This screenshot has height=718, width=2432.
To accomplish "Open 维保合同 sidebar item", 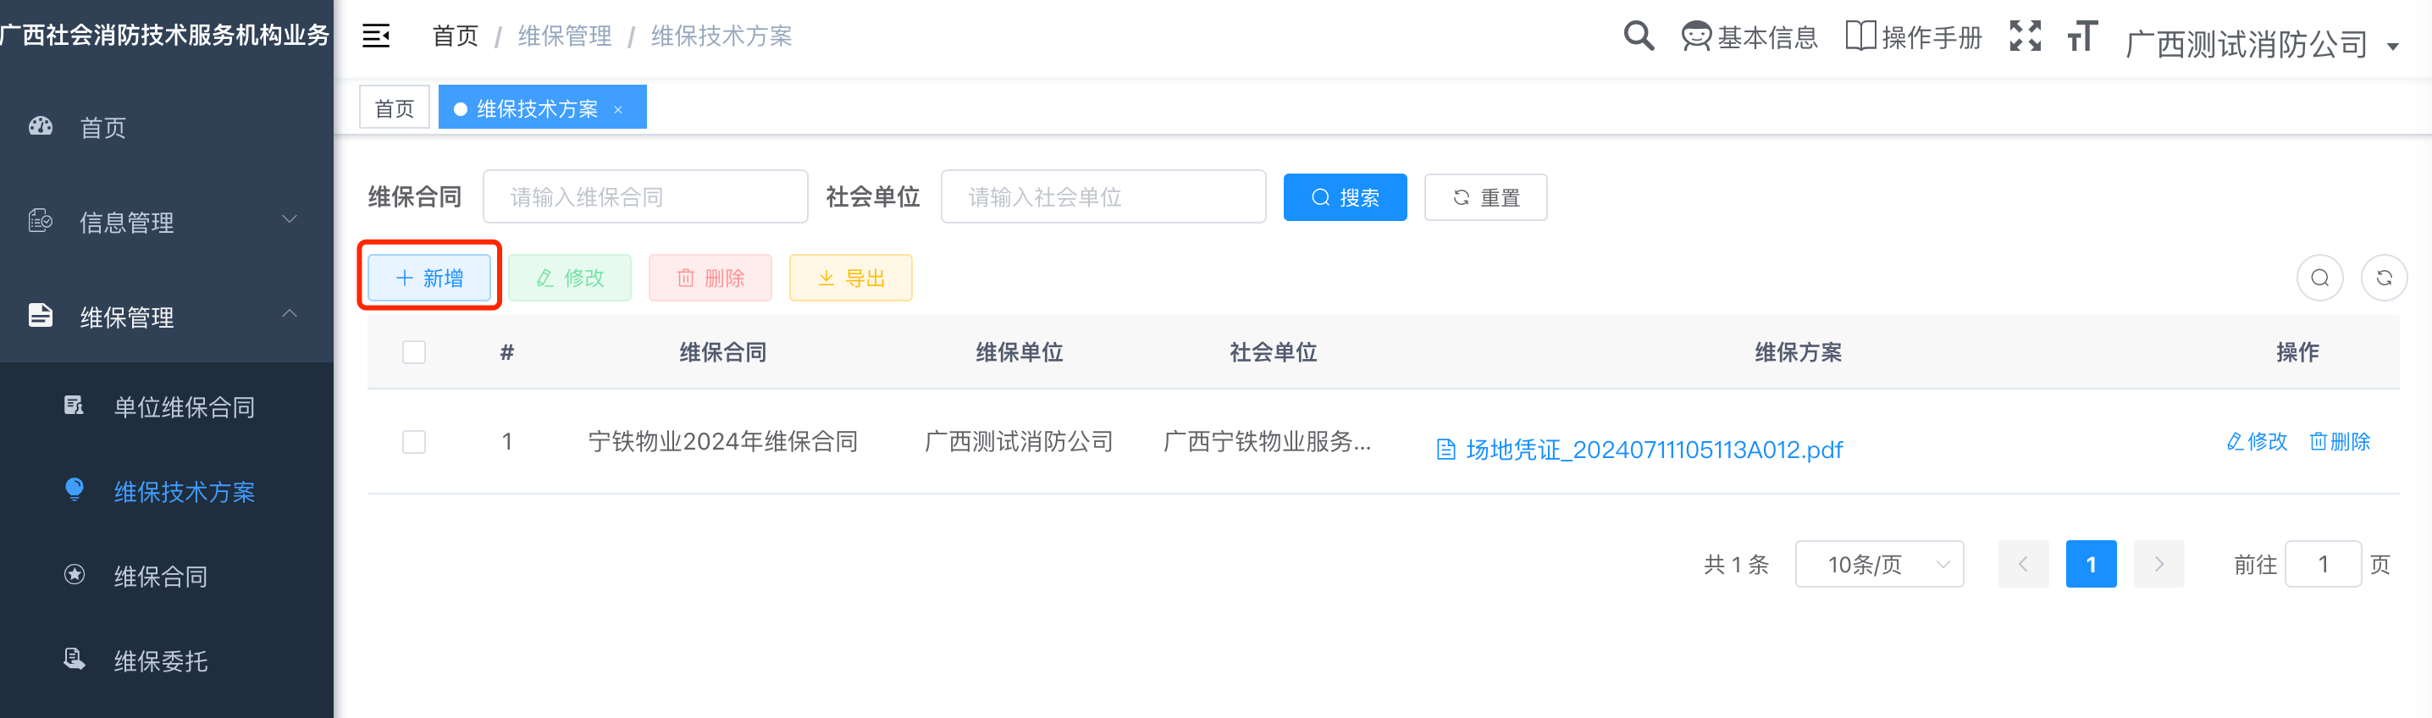I will coord(167,576).
